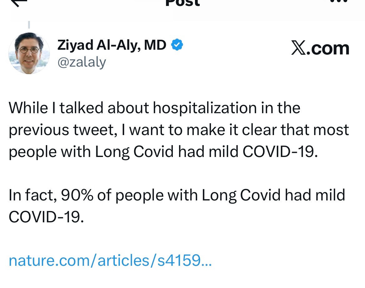The height and width of the screenshot is (288, 365).
Task: Click the blue verified checkmark badge
Action: [177, 45]
